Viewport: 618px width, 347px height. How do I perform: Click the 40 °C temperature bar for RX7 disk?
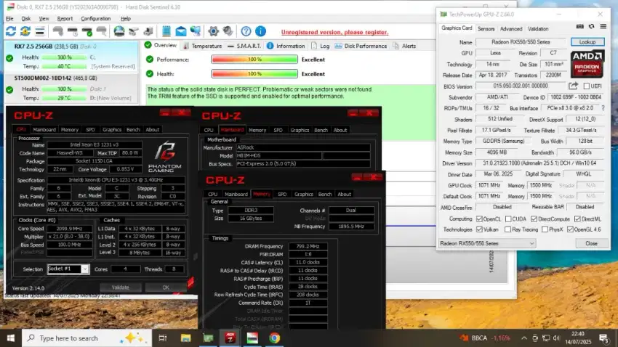pos(64,67)
